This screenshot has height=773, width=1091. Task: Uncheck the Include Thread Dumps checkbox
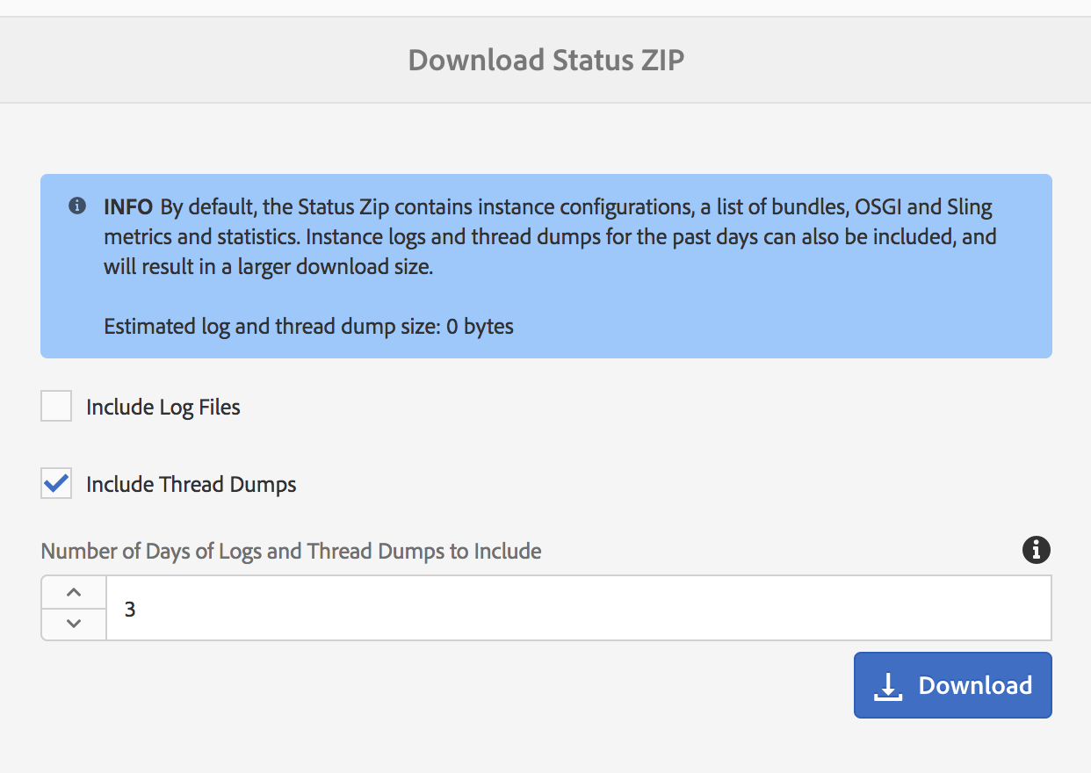(x=56, y=483)
